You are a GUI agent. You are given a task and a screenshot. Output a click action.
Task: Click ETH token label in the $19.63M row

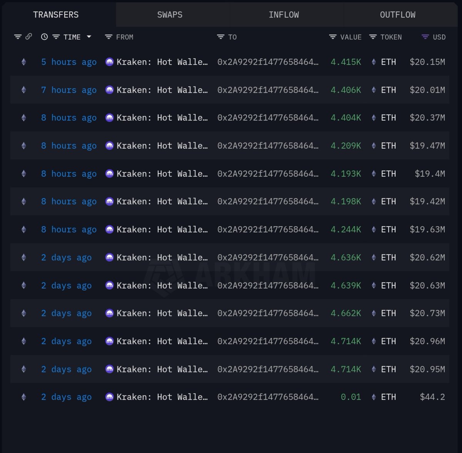[388, 230]
